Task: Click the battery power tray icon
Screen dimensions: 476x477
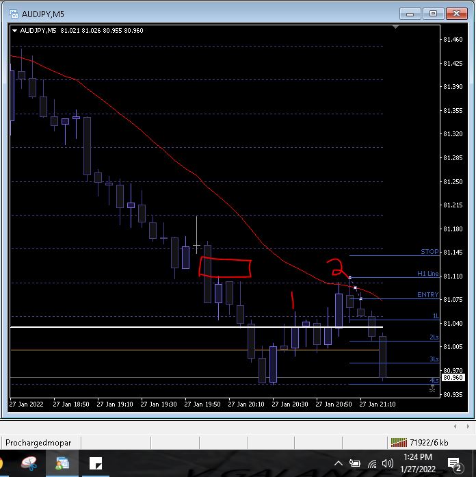Action: [355, 463]
